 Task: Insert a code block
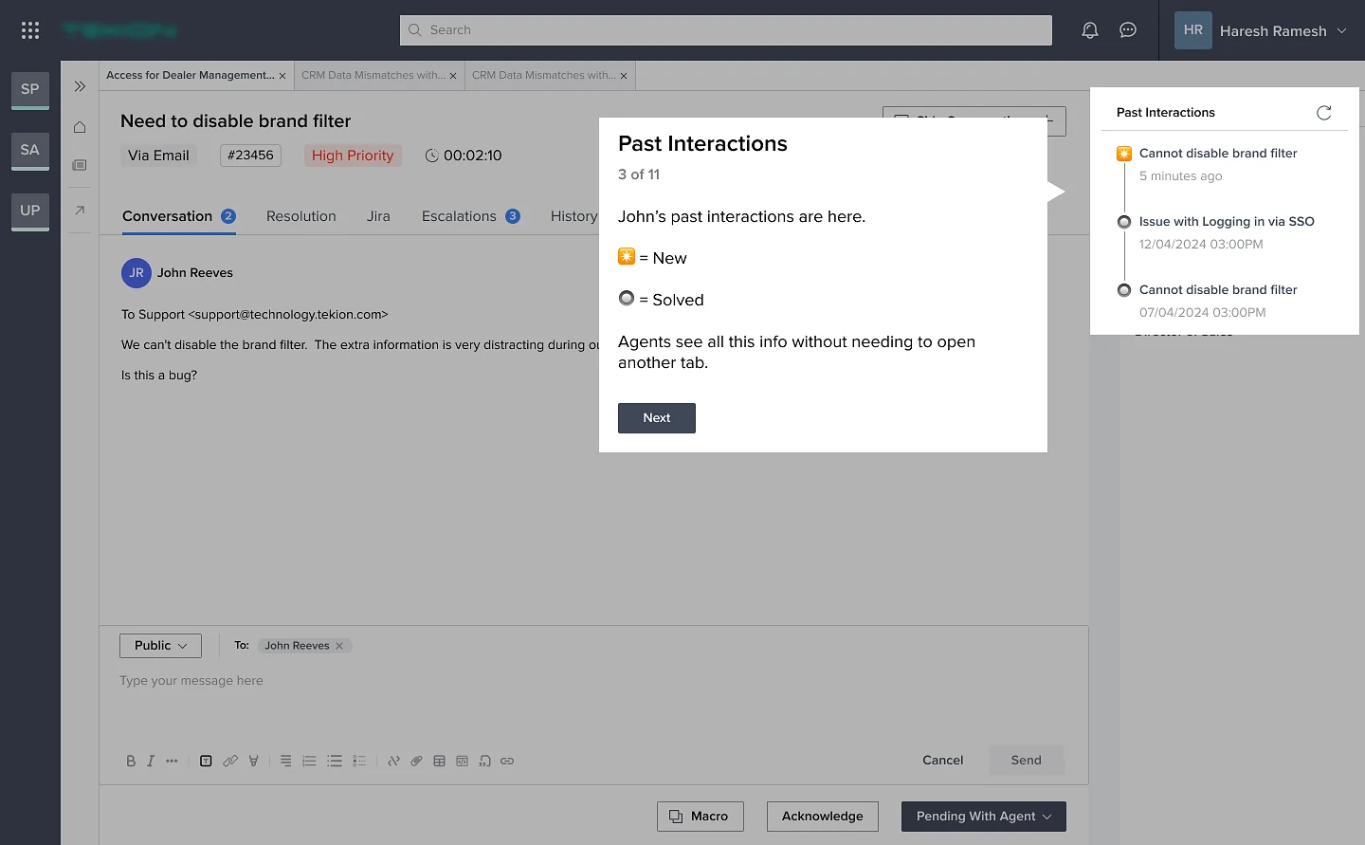462,761
